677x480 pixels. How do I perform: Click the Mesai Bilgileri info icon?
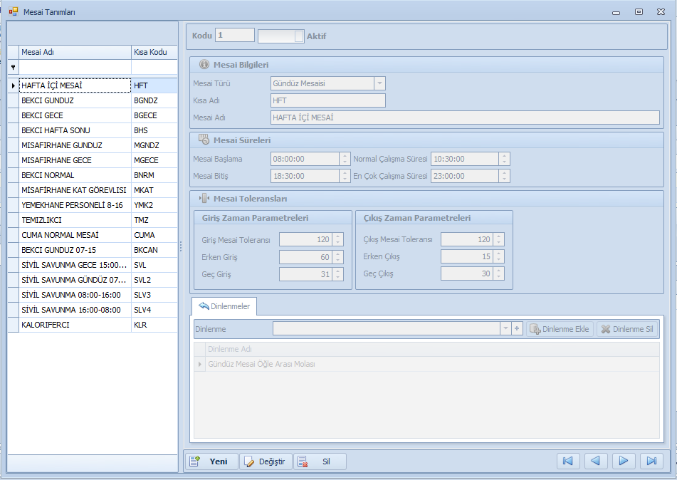click(204, 64)
